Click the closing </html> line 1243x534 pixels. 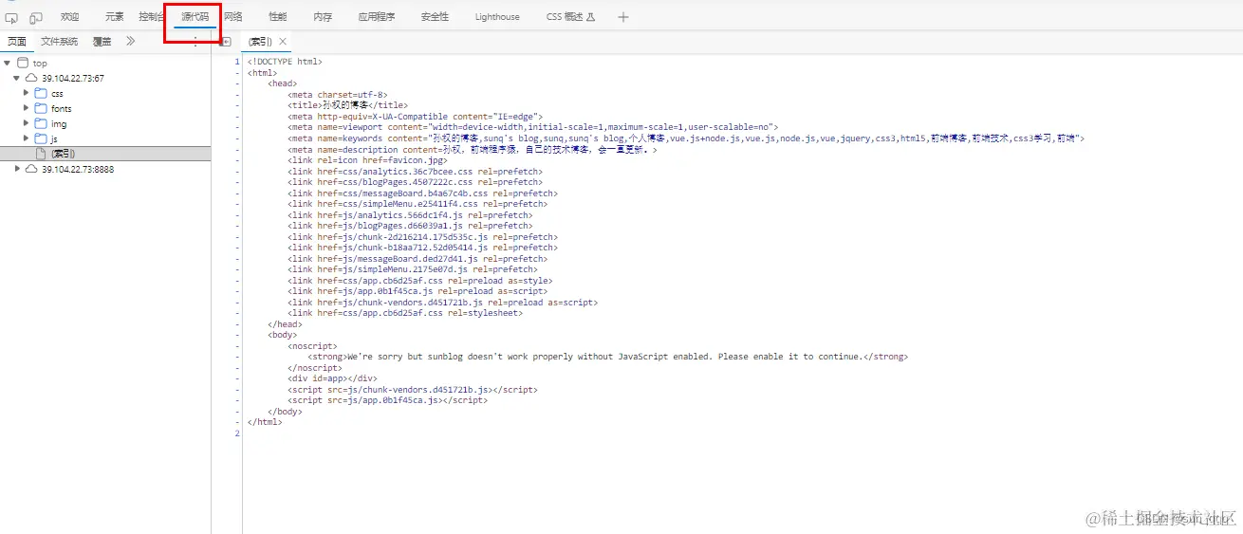point(265,422)
